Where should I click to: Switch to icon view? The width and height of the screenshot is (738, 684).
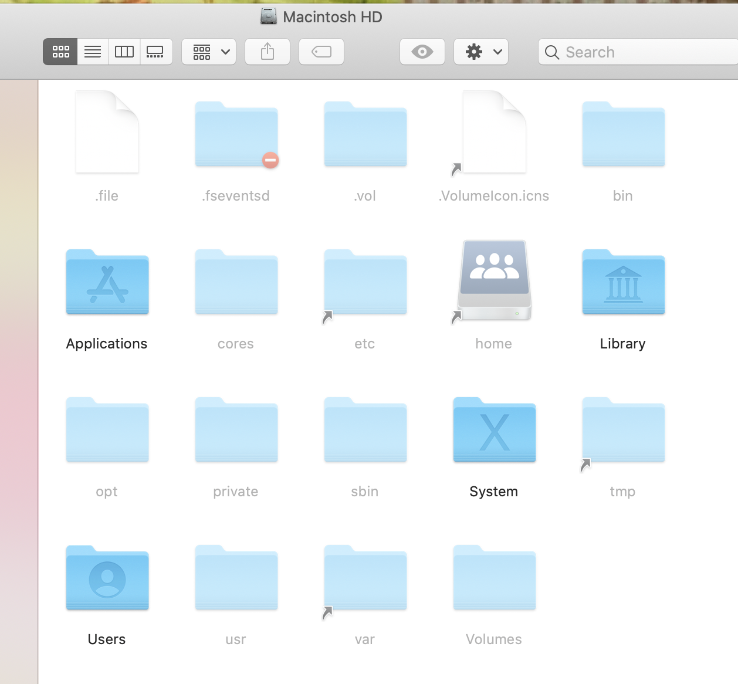60,52
